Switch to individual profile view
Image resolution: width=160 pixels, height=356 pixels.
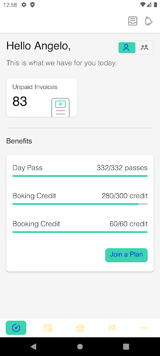[x=127, y=48]
